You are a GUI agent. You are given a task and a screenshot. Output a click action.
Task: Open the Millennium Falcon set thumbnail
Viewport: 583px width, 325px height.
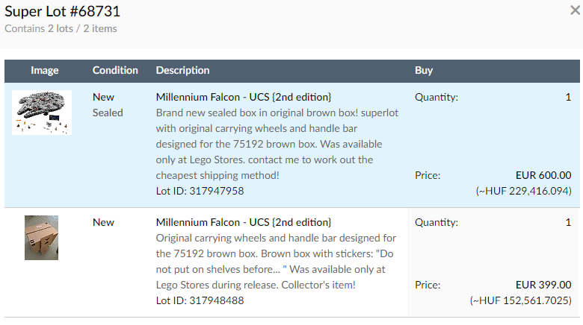coord(42,113)
